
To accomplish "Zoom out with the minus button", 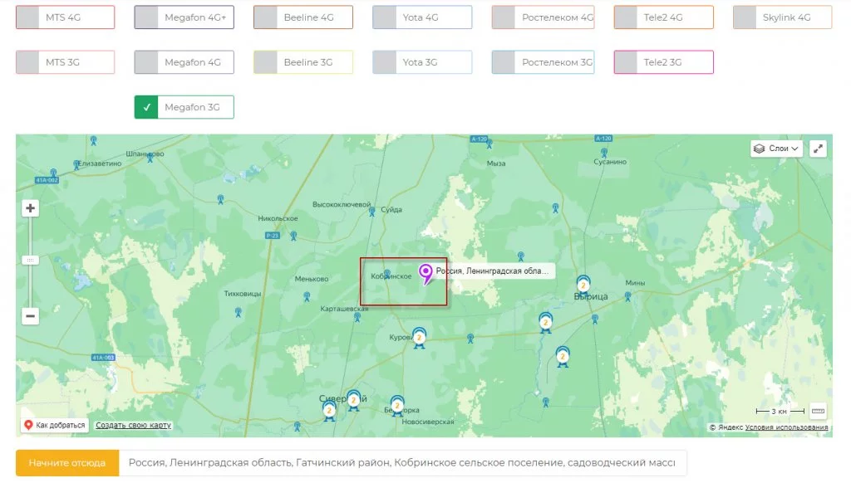I will point(31,316).
